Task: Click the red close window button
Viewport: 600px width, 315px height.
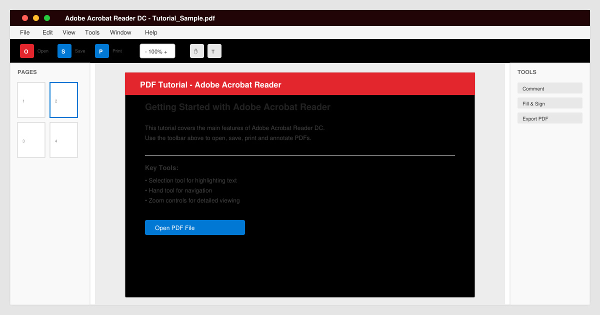Action: point(25,18)
